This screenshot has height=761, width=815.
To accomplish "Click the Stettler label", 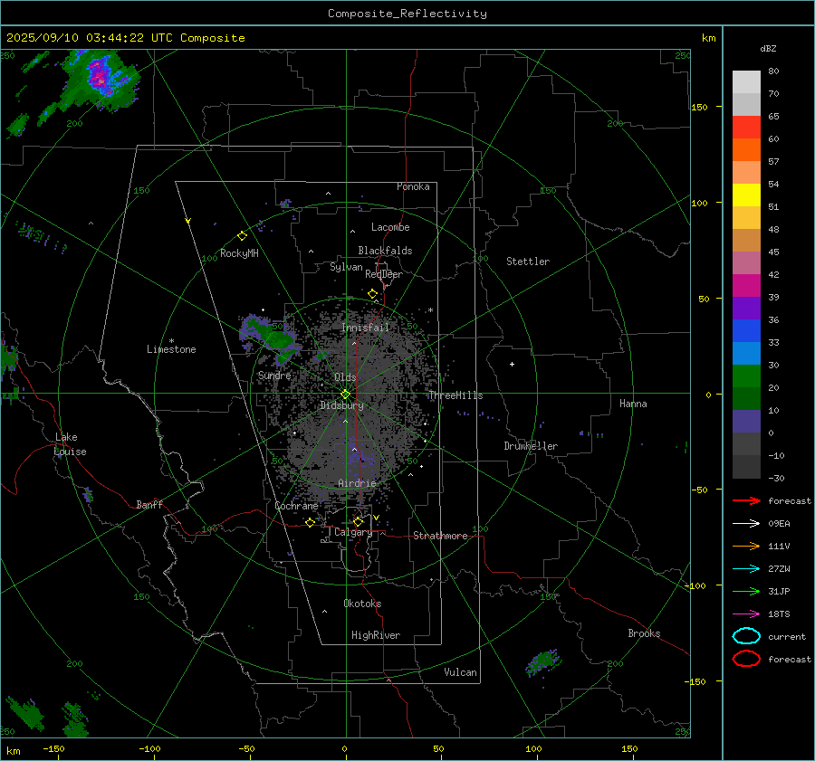I will (x=528, y=262).
